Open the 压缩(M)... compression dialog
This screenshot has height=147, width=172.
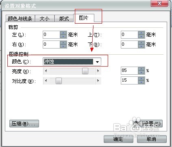[24, 124]
